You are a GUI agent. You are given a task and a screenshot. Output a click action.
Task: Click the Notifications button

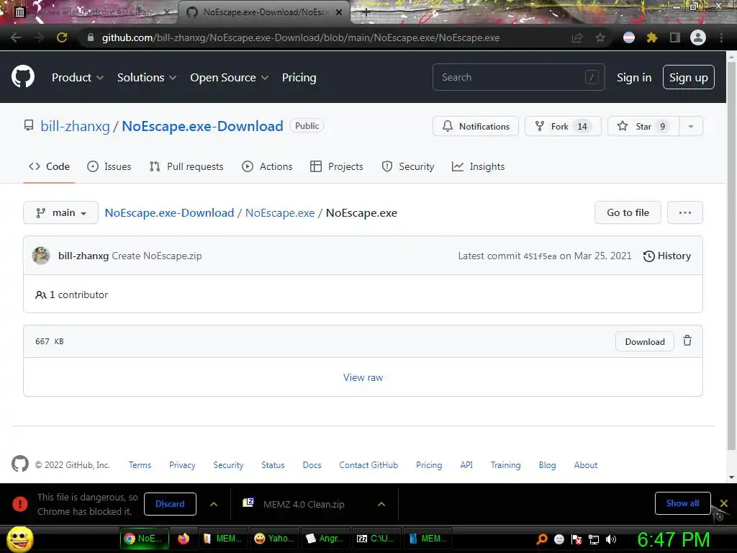click(x=475, y=126)
